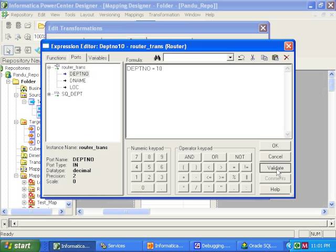Expand the SQ_DEPT tree node
Viewport: 336px width, 252px height.
pyautogui.click(x=49, y=94)
